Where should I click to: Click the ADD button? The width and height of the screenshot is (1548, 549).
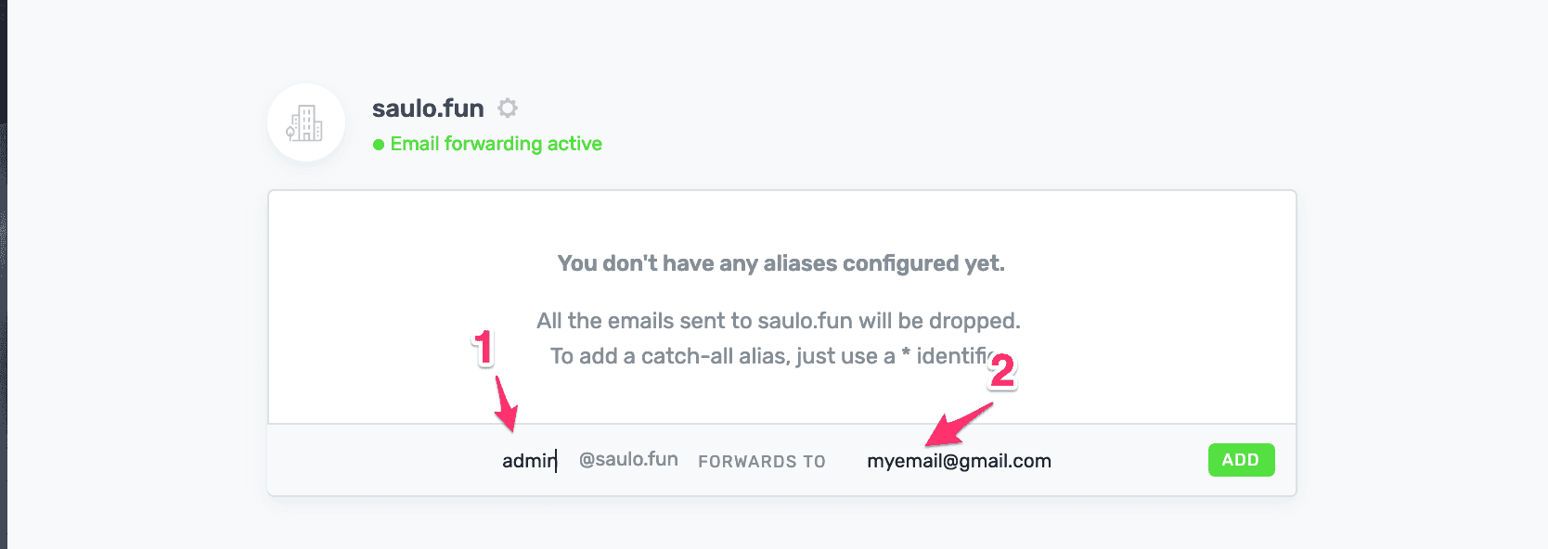1241,460
